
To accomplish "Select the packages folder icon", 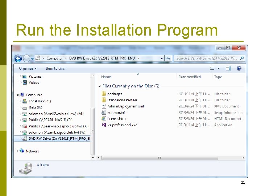I will [x=104, y=94].
